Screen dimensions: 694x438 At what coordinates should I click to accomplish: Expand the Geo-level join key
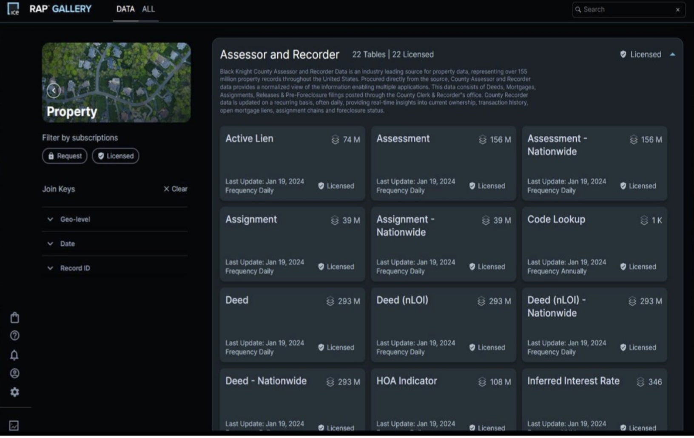pos(115,219)
